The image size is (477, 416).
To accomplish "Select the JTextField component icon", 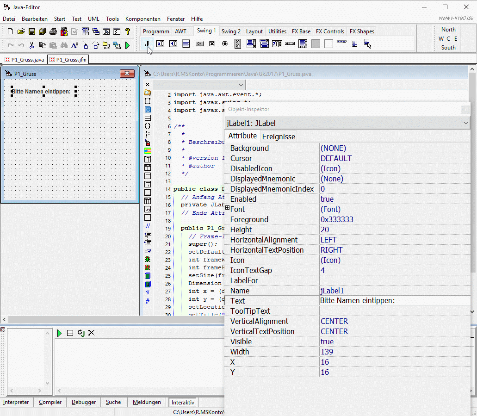I will tap(160, 44).
